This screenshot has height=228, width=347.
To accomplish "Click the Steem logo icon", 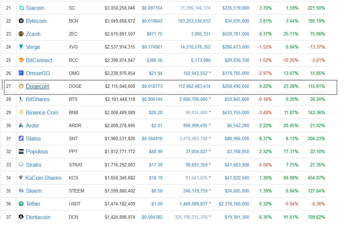I will (x=21, y=190).
